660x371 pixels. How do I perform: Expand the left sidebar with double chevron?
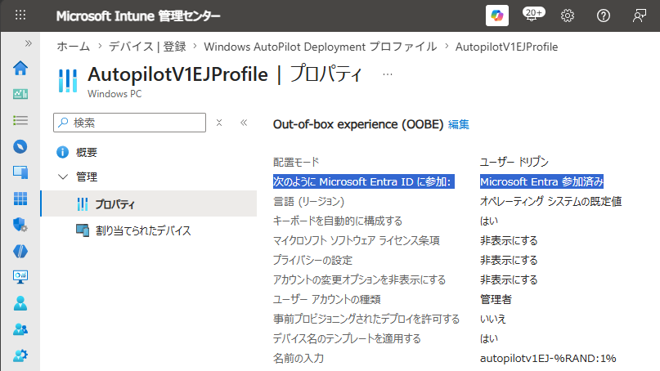click(x=28, y=43)
